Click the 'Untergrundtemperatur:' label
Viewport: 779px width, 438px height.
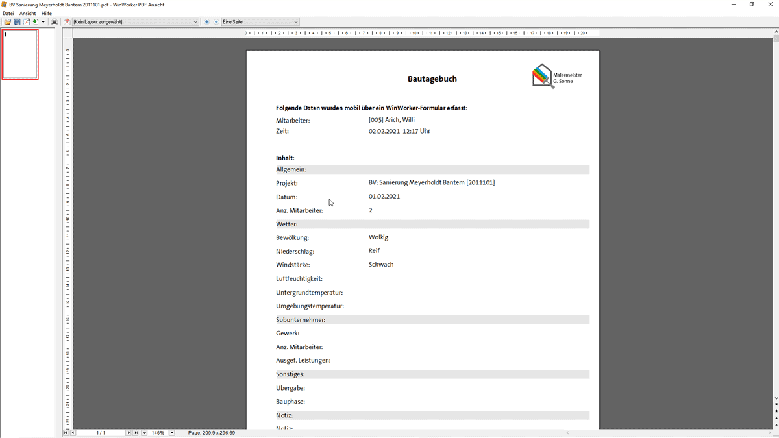[x=310, y=293]
